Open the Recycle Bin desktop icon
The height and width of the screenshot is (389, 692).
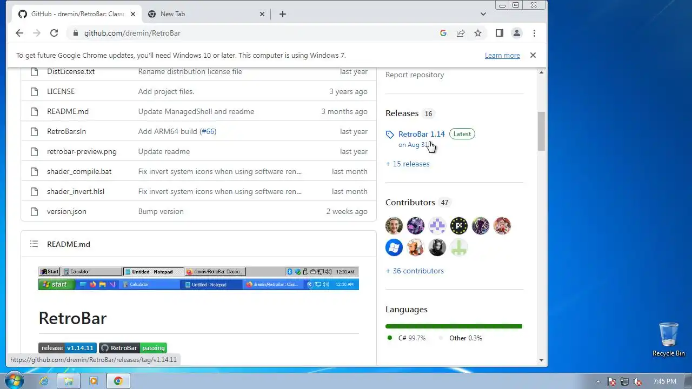(669, 339)
